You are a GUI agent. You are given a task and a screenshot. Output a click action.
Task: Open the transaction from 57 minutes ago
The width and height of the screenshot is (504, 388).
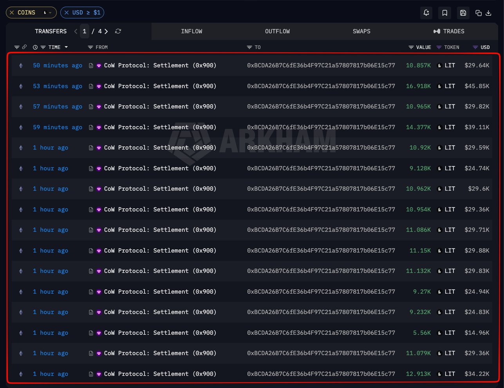(x=58, y=106)
